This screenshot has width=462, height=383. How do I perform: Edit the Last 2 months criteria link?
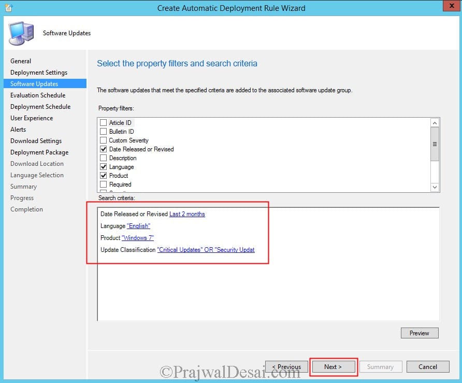(187, 214)
